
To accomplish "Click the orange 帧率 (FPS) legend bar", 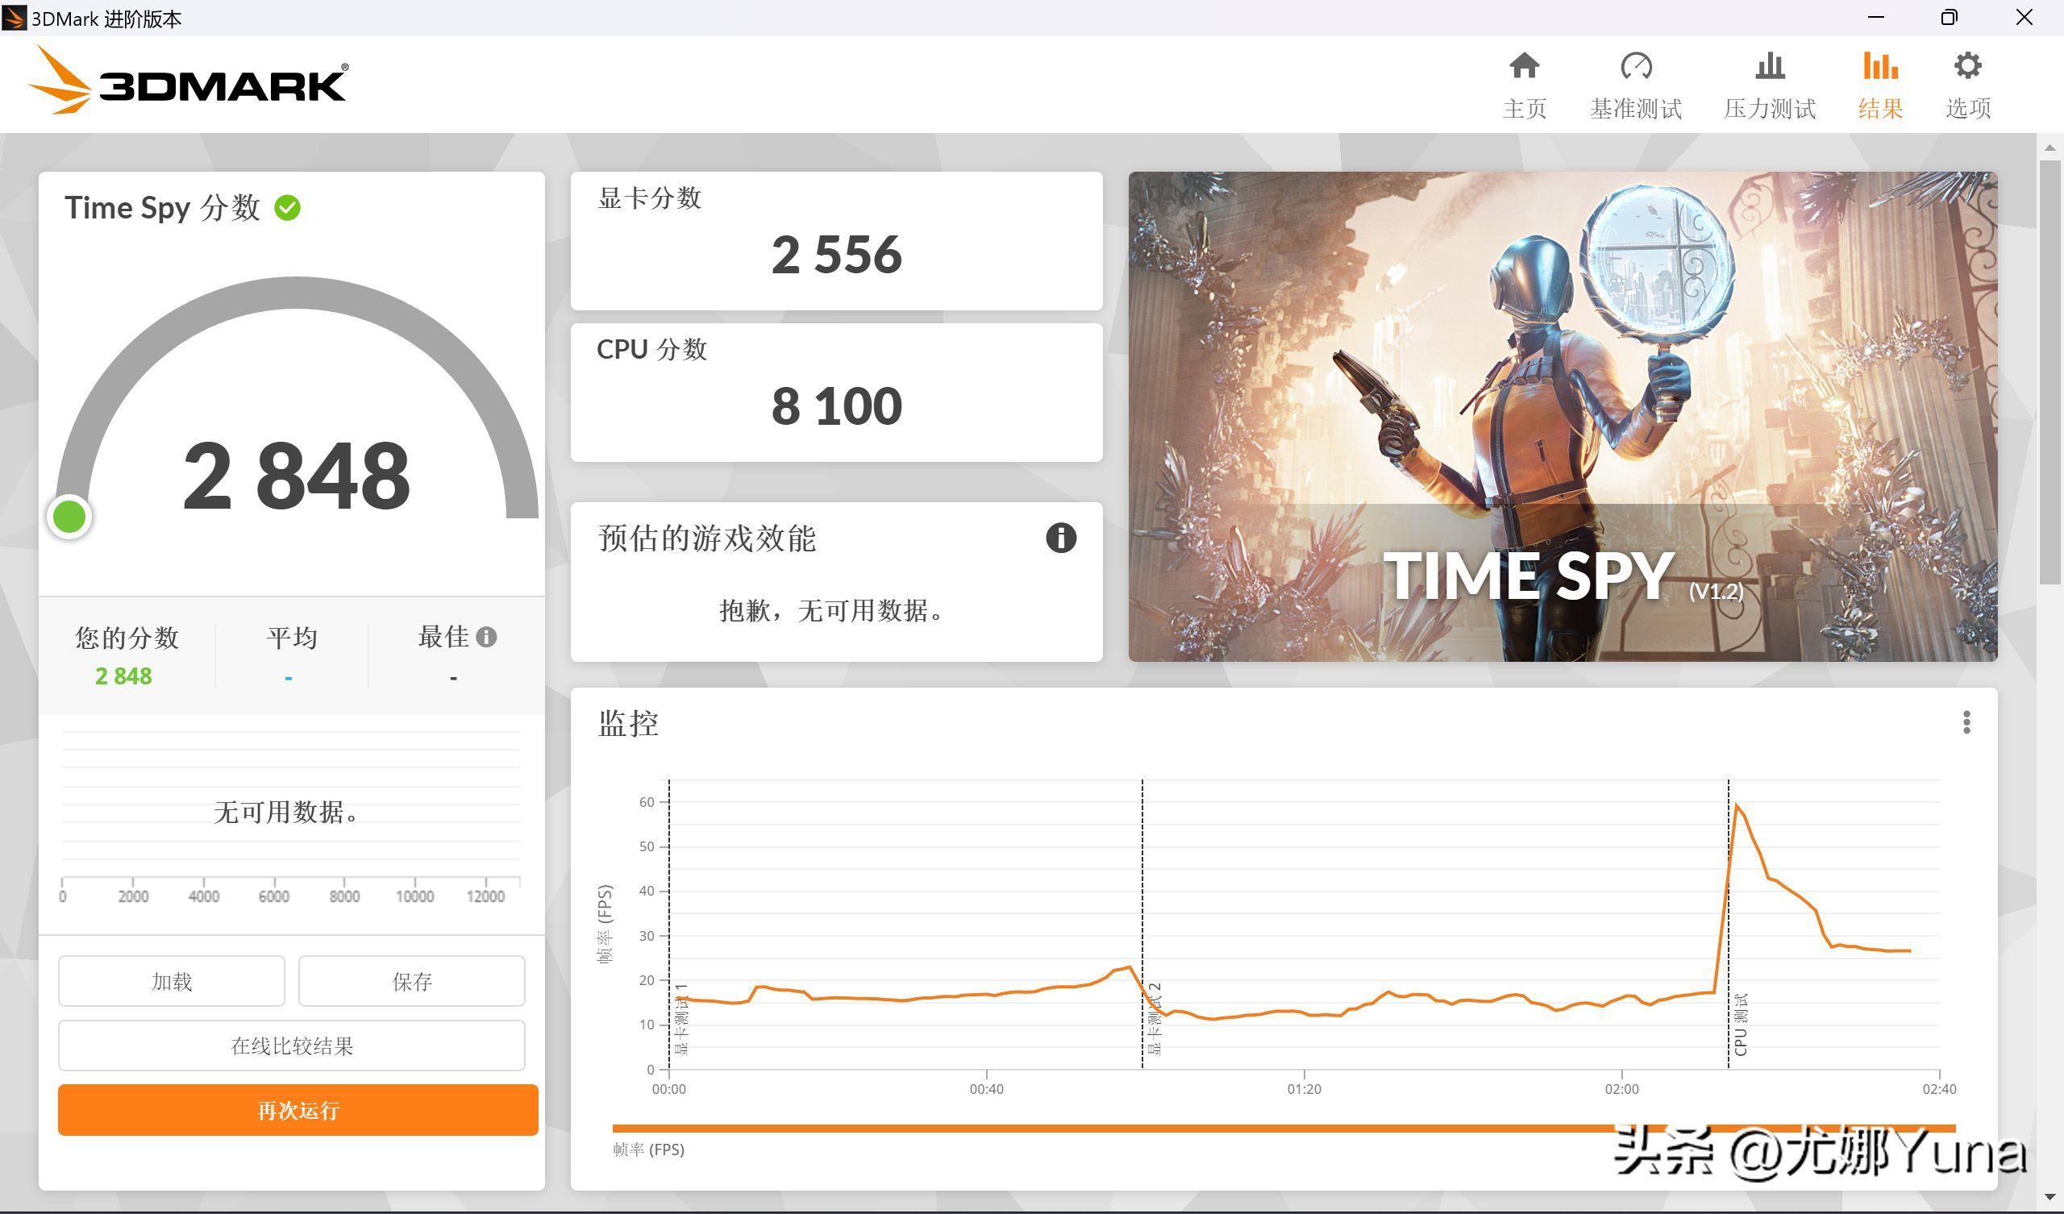I will (x=1284, y=1128).
